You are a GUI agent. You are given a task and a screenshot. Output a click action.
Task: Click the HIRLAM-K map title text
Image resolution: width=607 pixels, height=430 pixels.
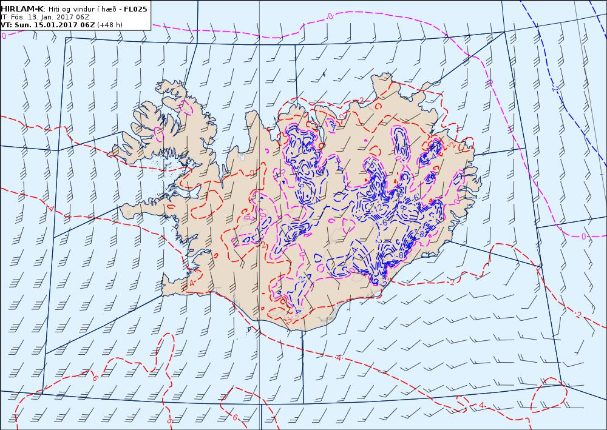click(23, 9)
